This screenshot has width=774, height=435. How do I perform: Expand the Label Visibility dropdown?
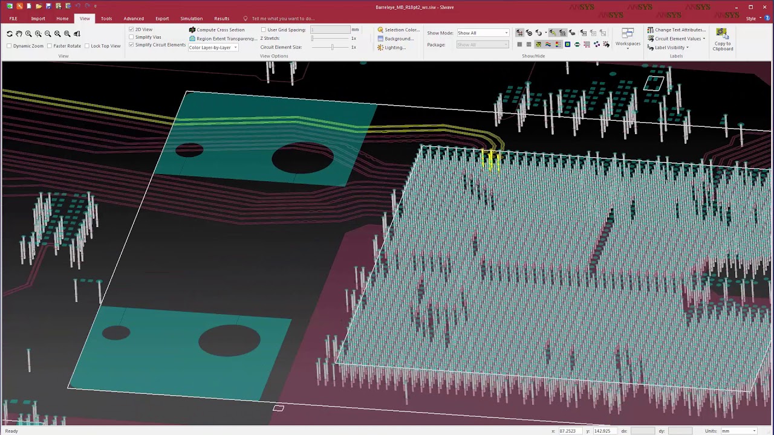688,47
